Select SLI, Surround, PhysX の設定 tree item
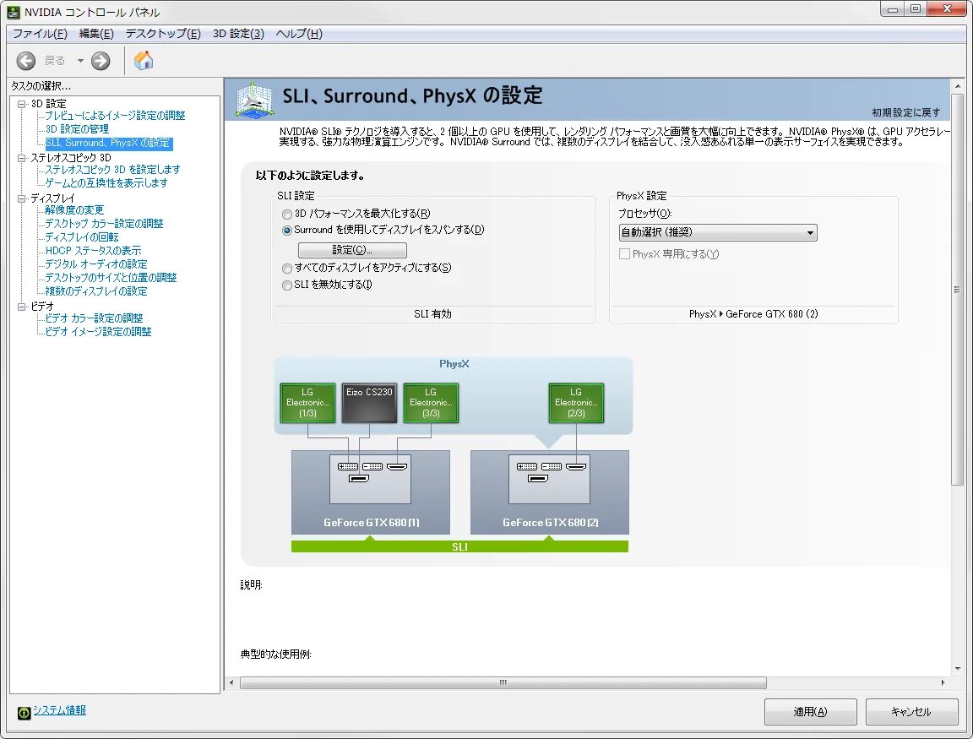 pyautogui.click(x=109, y=144)
